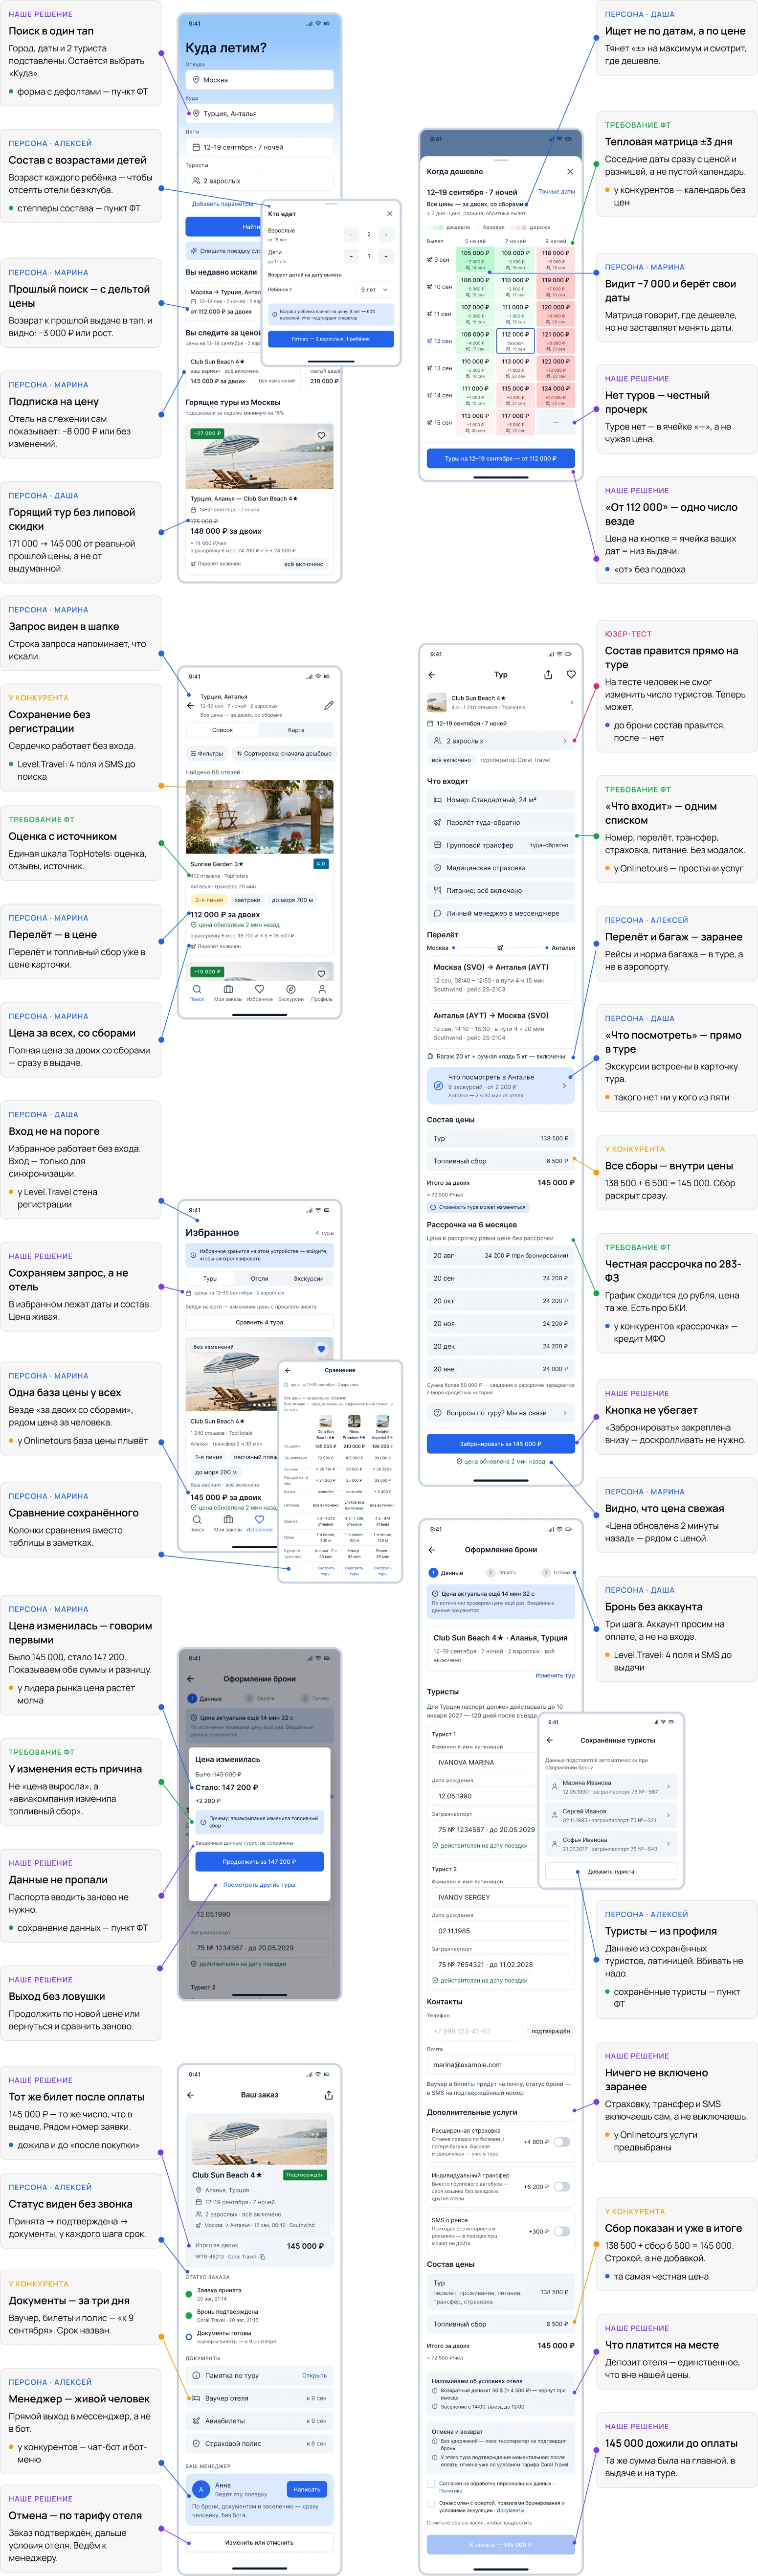The width and height of the screenshot is (758, 2576).
Task: Unfavorite Club Sun Beach via the filled heart
Action: 321,1349
